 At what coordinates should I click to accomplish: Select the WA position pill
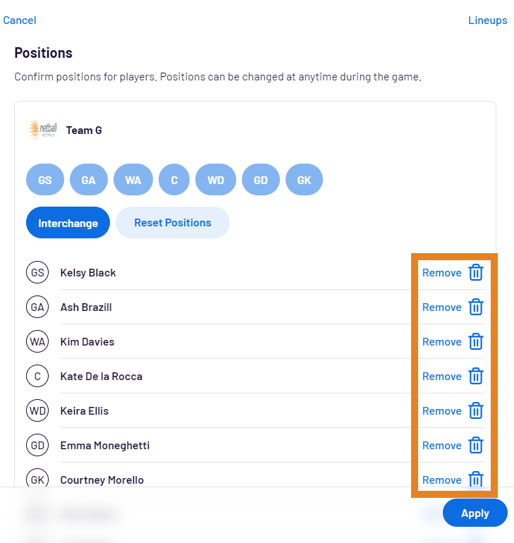click(133, 180)
